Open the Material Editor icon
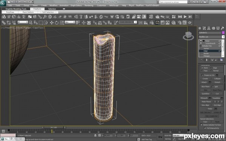This screenshot has width=226, height=141. tap(174, 23)
